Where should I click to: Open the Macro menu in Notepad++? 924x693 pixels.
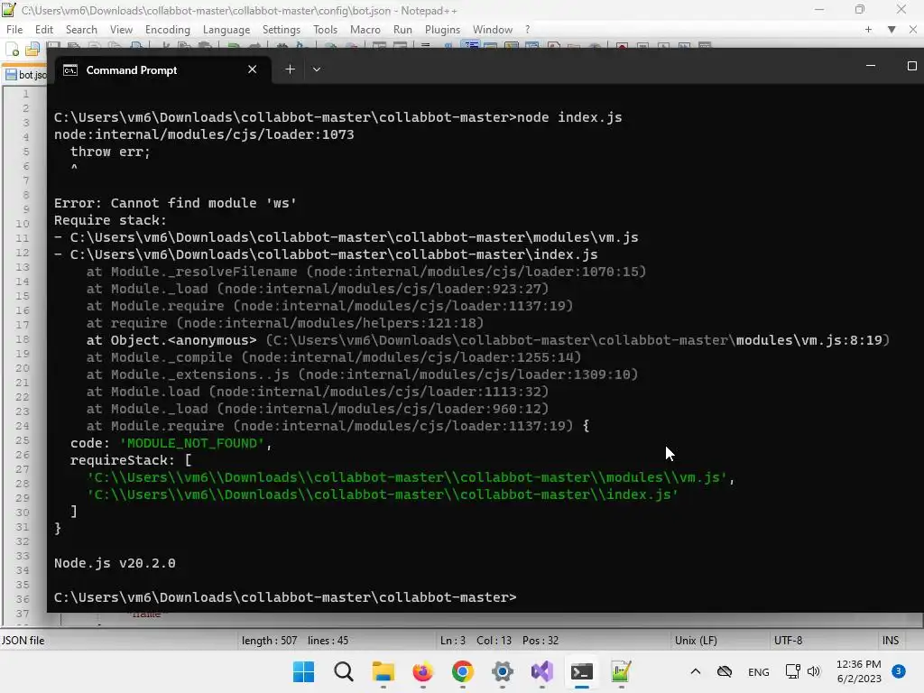pyautogui.click(x=365, y=30)
